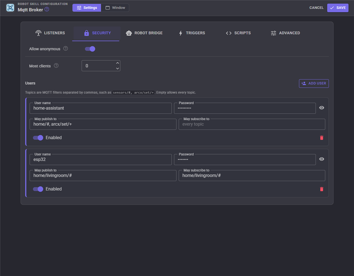Edit esp32 May publish to field
The width and height of the screenshot is (354, 276).
click(103, 176)
